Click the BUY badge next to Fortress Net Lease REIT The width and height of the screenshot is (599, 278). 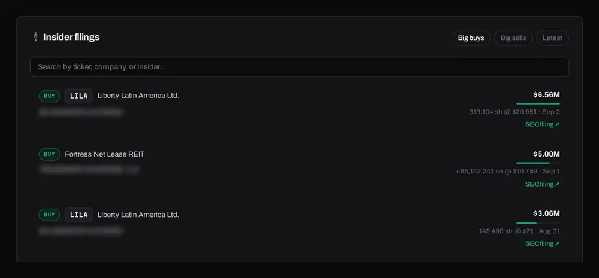pyautogui.click(x=49, y=154)
